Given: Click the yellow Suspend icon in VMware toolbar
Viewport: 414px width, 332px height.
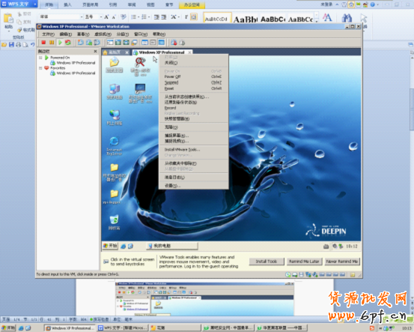Looking at the screenshot, I should [52, 42].
